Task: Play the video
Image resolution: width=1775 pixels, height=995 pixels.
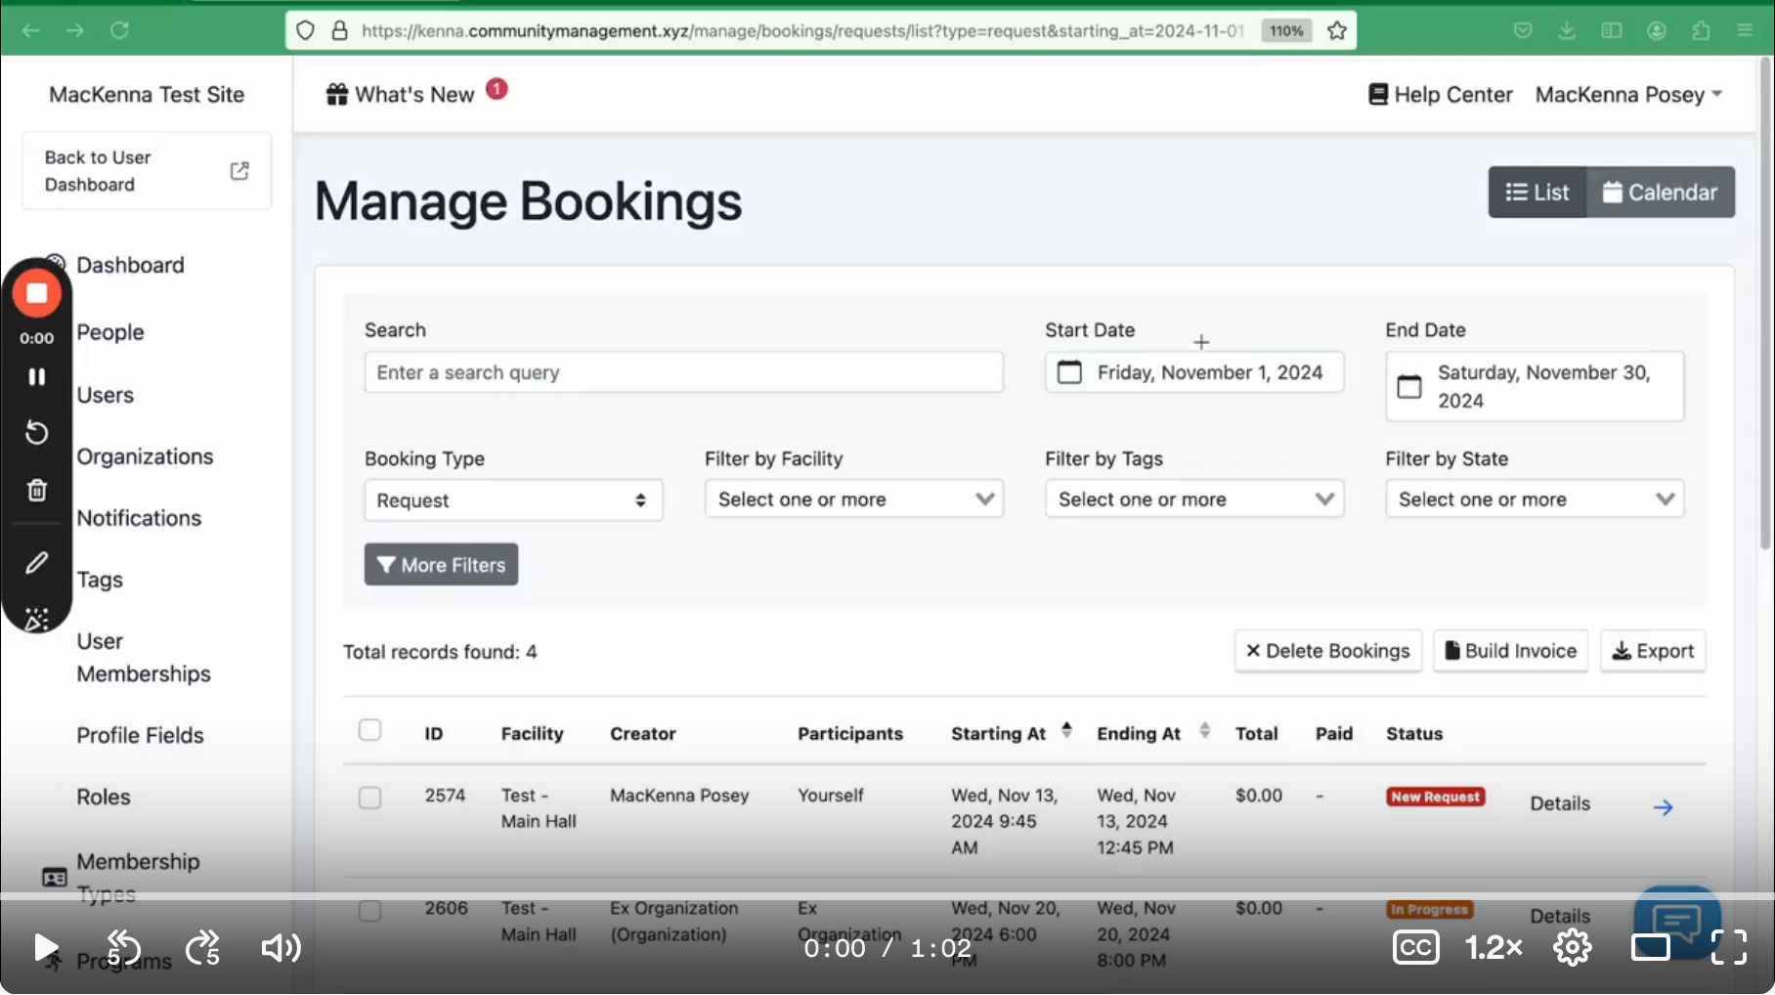Action: point(45,947)
